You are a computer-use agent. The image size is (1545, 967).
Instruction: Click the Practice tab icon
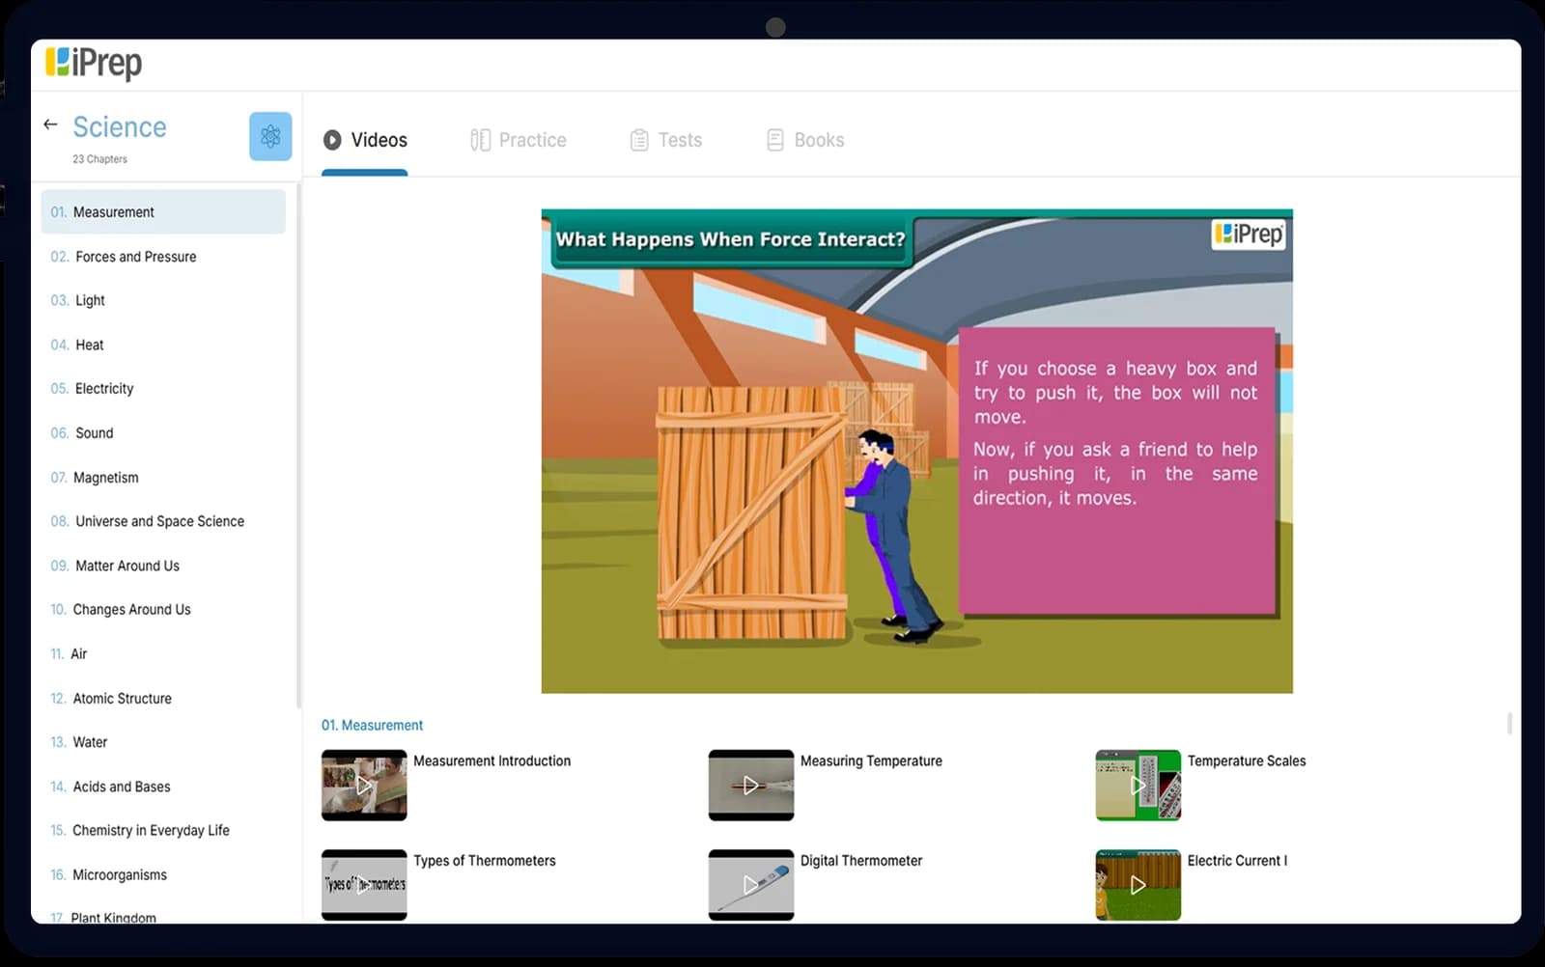coord(480,140)
